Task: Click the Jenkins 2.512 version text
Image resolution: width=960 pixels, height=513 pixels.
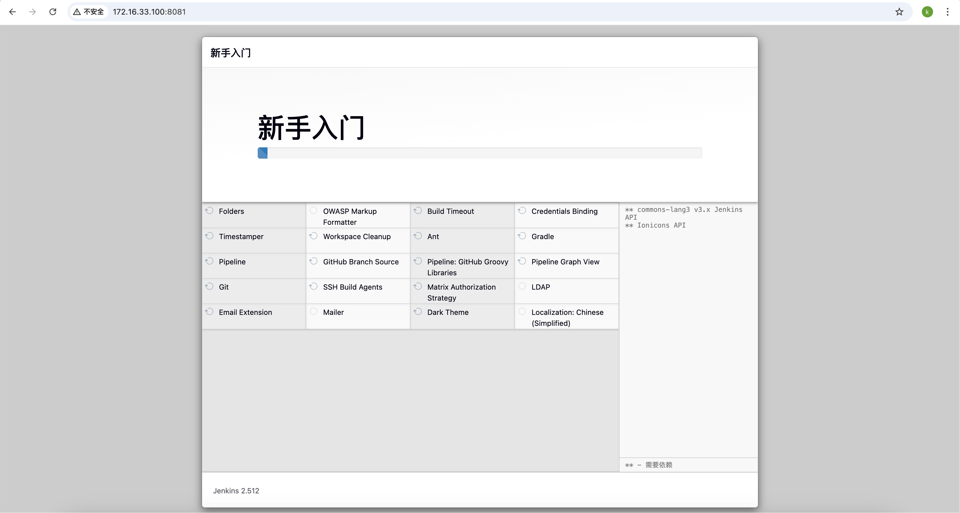Action: [236, 491]
